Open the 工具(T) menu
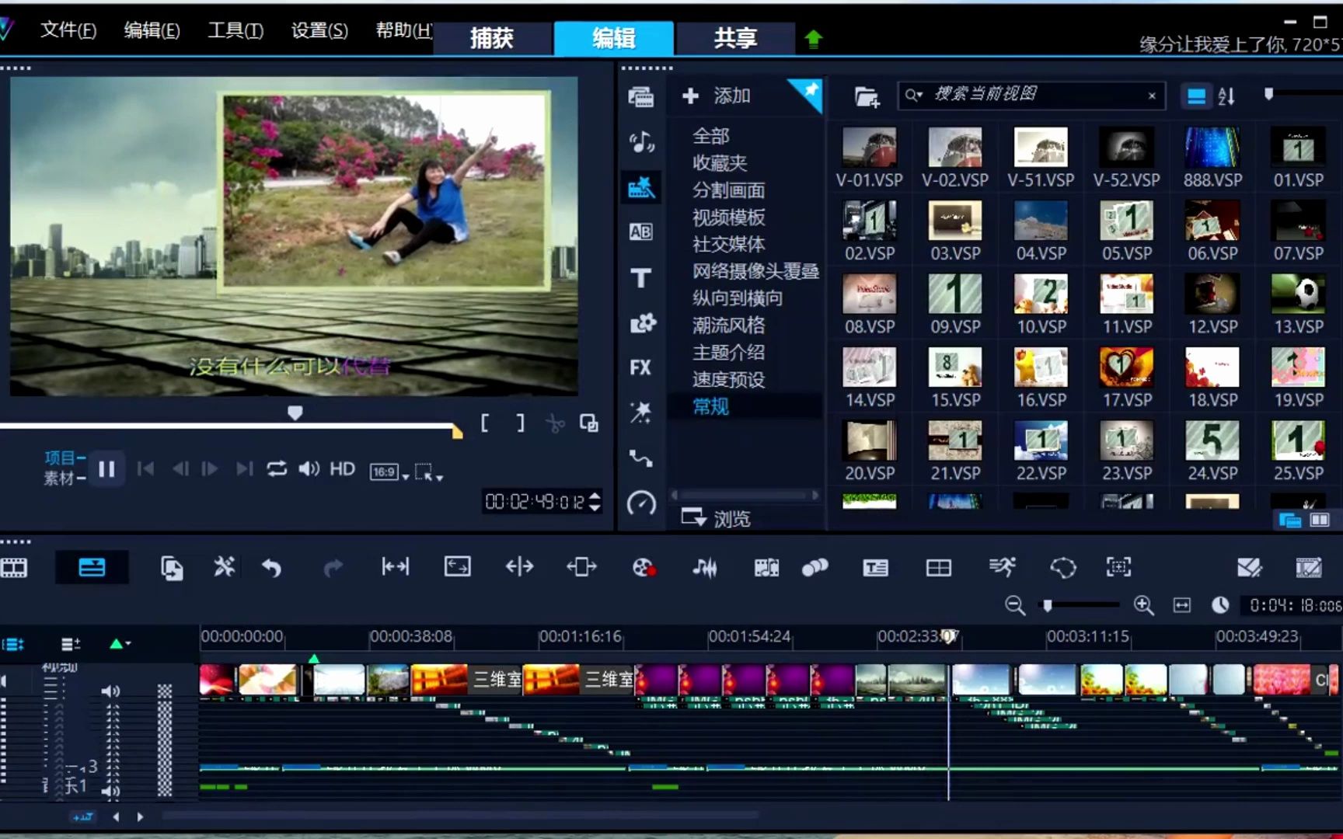Image resolution: width=1343 pixels, height=839 pixels. pos(235,30)
